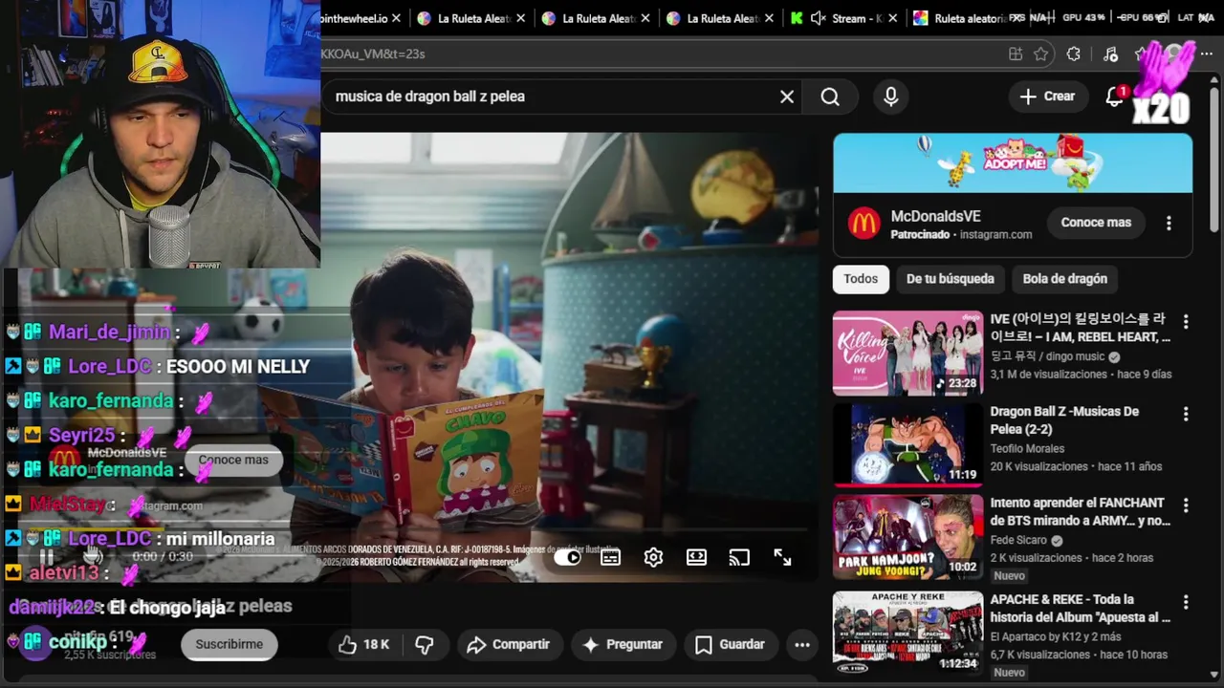Start voice search with microphone icon
This screenshot has width=1224, height=688.
coord(891,97)
